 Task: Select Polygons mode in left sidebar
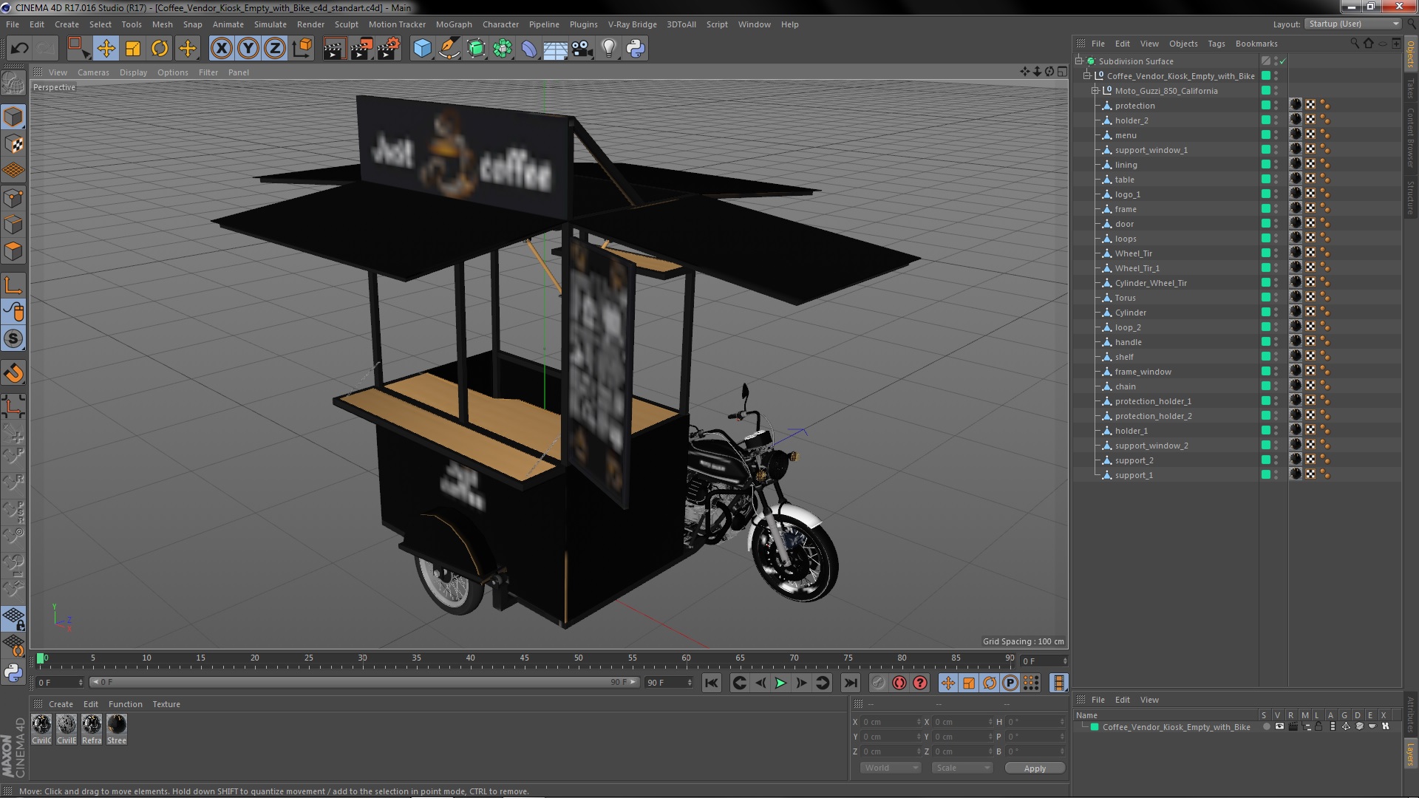pos(13,251)
